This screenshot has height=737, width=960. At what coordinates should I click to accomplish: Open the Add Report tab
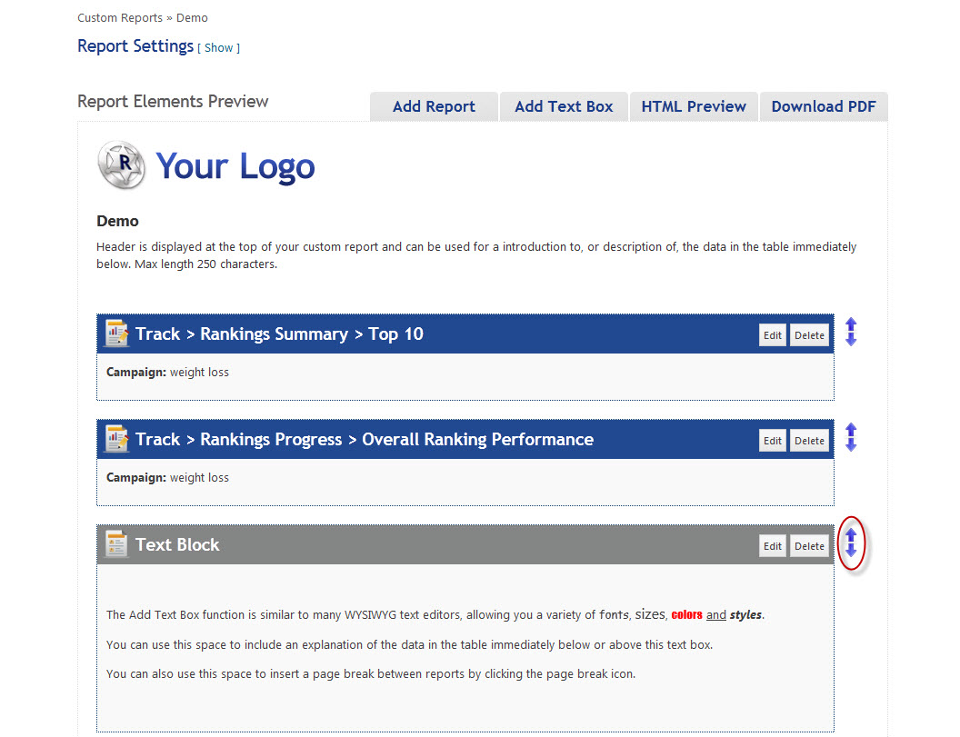point(434,106)
